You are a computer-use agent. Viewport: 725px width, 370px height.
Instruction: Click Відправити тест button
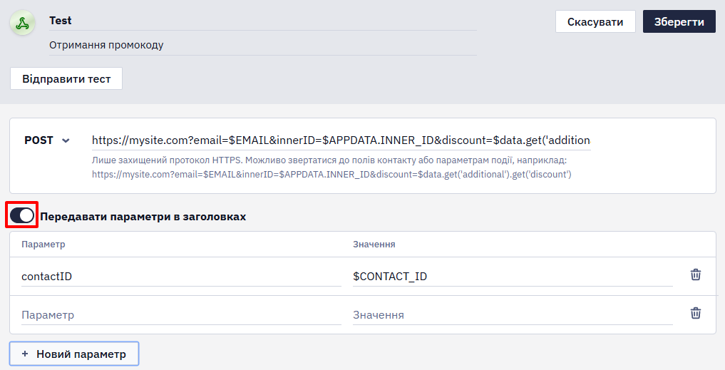pos(66,78)
